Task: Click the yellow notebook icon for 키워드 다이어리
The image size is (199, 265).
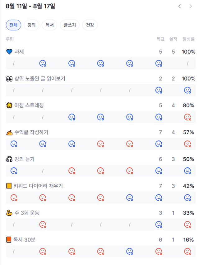Action: click(9, 186)
